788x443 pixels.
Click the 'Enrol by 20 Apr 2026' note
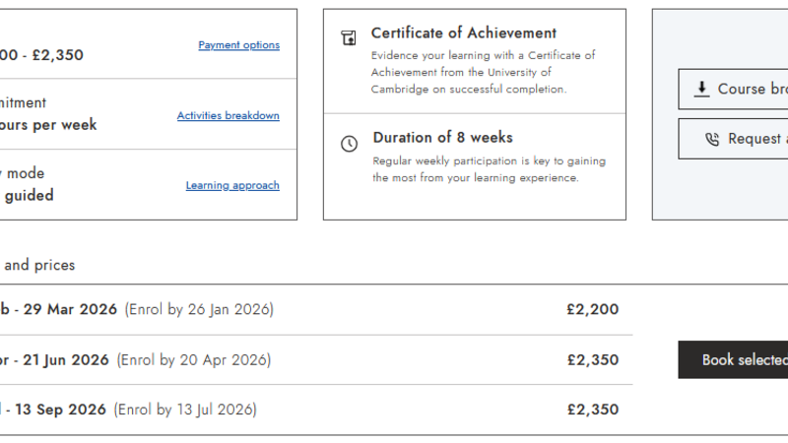[193, 359]
